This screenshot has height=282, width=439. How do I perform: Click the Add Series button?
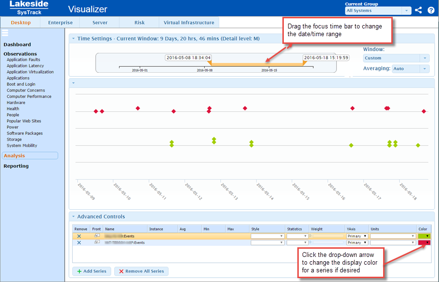tap(92, 271)
